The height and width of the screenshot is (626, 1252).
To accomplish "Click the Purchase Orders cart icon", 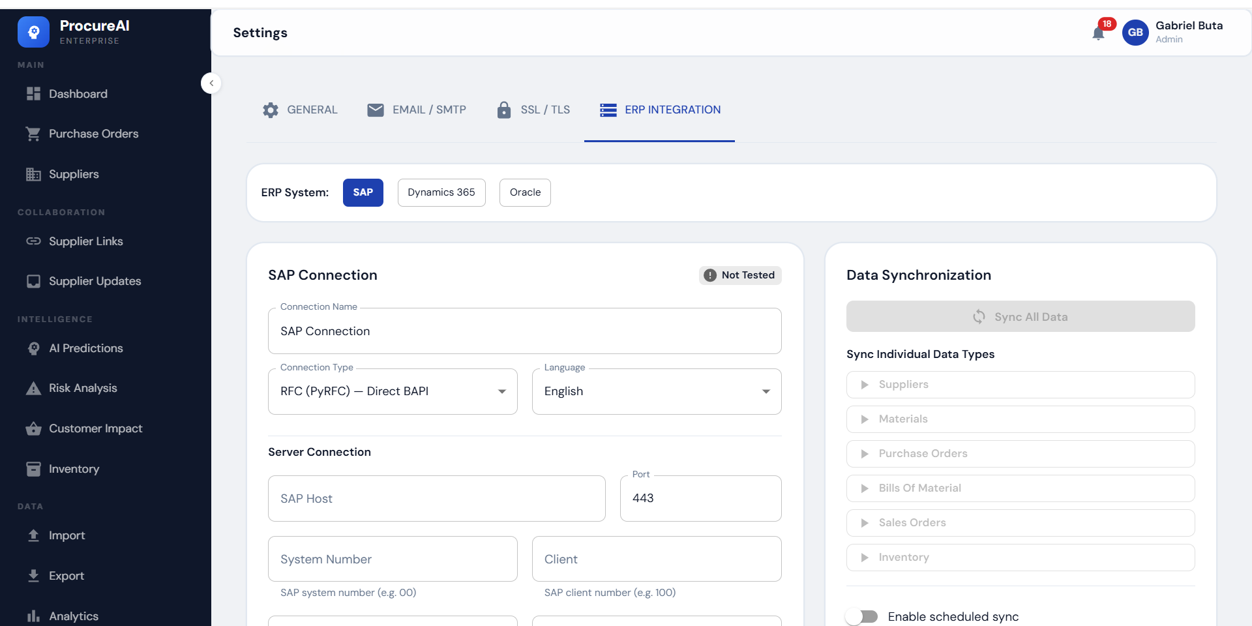I will 33,133.
